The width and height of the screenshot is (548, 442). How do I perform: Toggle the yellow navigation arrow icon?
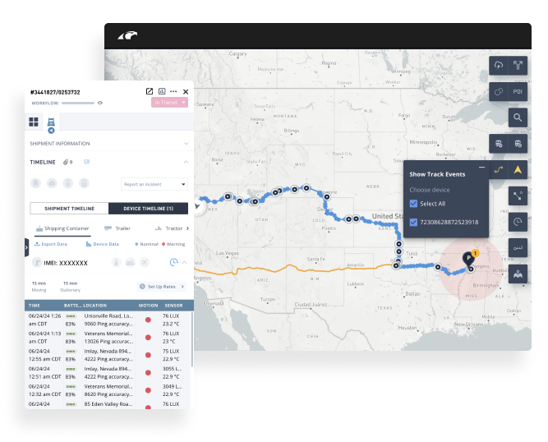tap(518, 170)
